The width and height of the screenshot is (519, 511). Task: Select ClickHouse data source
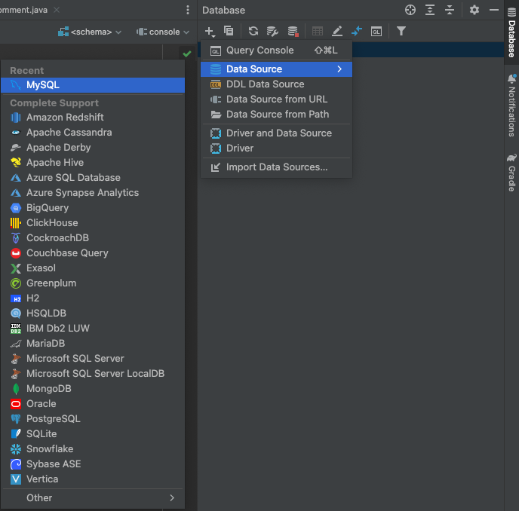93,223
